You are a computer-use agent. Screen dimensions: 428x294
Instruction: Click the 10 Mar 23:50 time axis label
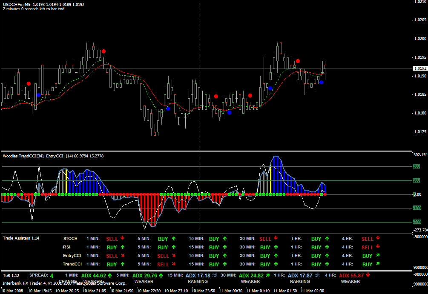(x=204, y=291)
